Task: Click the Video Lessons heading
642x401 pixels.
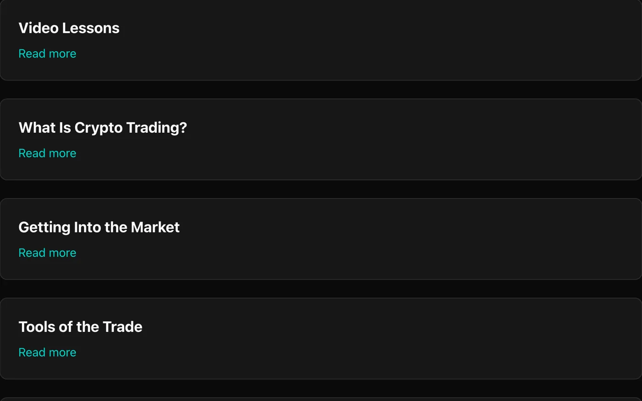Action: coord(69,28)
